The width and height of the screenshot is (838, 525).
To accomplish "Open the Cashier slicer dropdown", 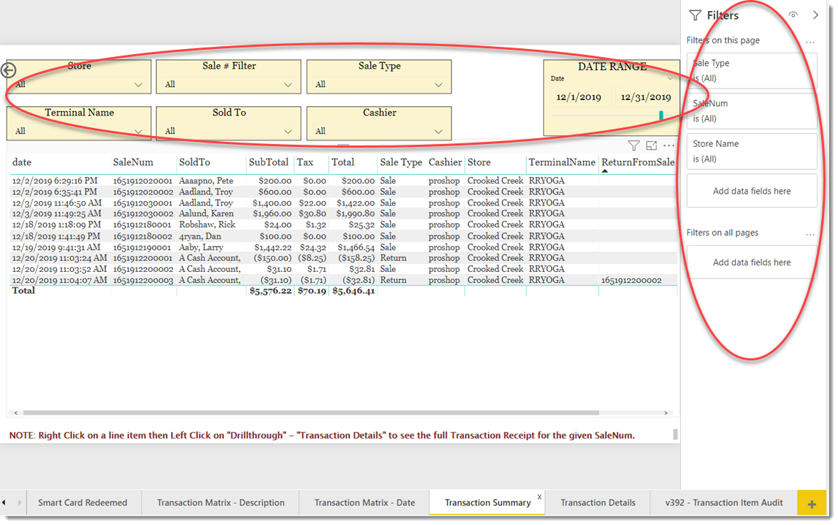I will [x=439, y=132].
